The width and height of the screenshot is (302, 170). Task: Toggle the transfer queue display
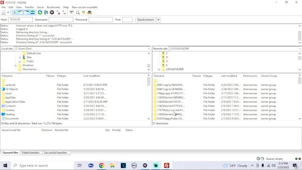point(33,13)
